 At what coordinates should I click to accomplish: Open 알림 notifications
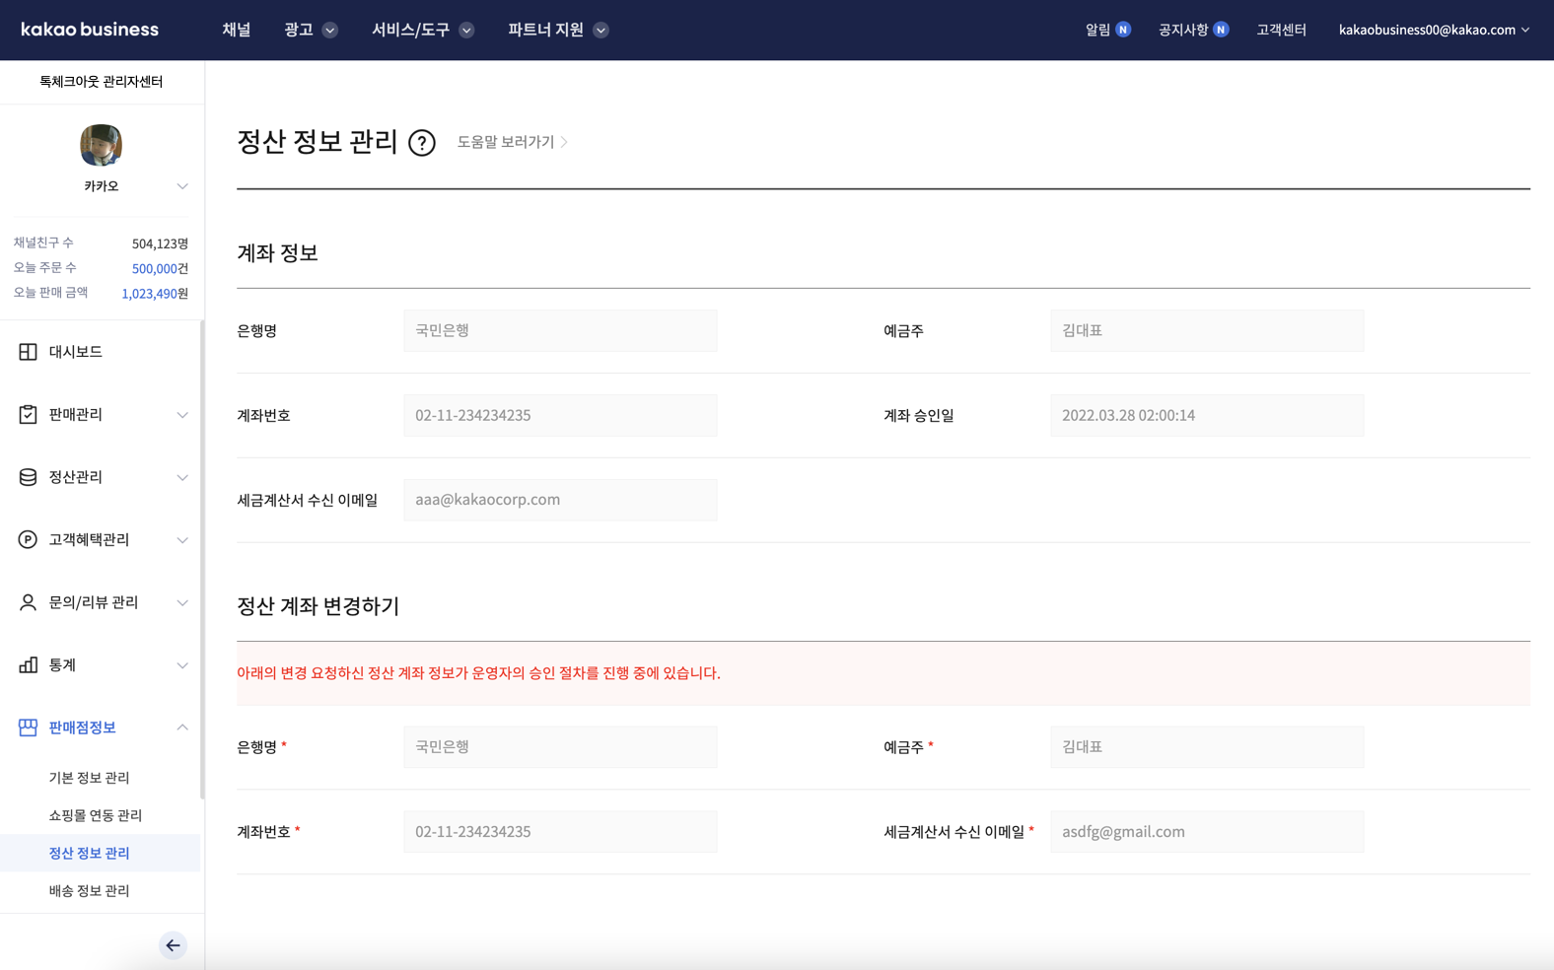[1106, 30]
